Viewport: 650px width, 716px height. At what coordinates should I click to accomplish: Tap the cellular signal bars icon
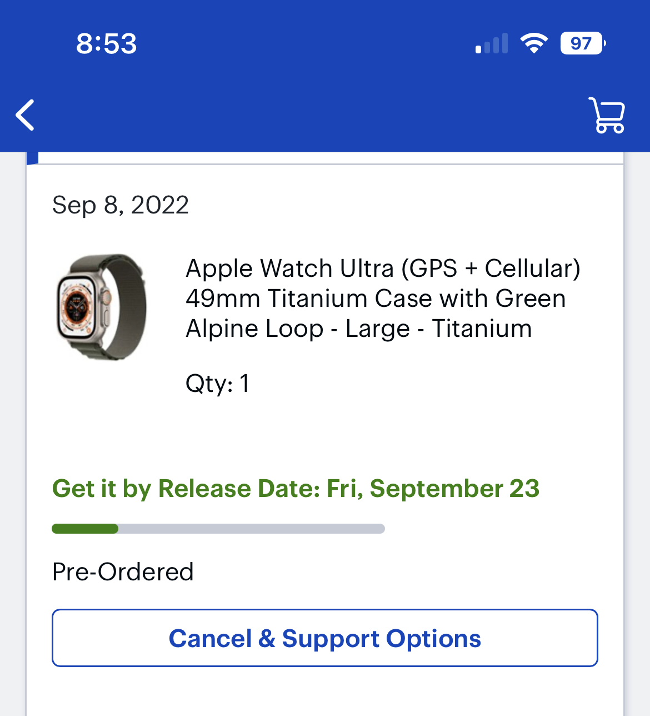[492, 44]
